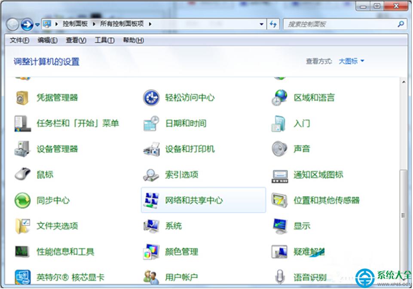The width and height of the screenshot is (413, 289).
Task: 展开所有控制面板项后的路径箭头
Action: (149, 24)
